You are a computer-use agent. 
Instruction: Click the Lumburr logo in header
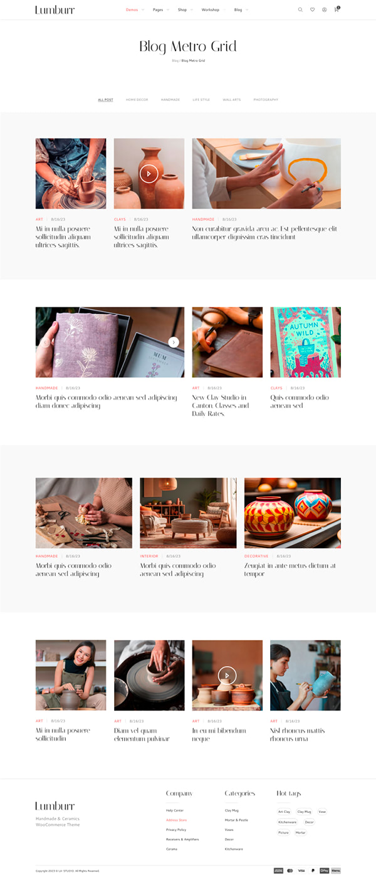(55, 10)
